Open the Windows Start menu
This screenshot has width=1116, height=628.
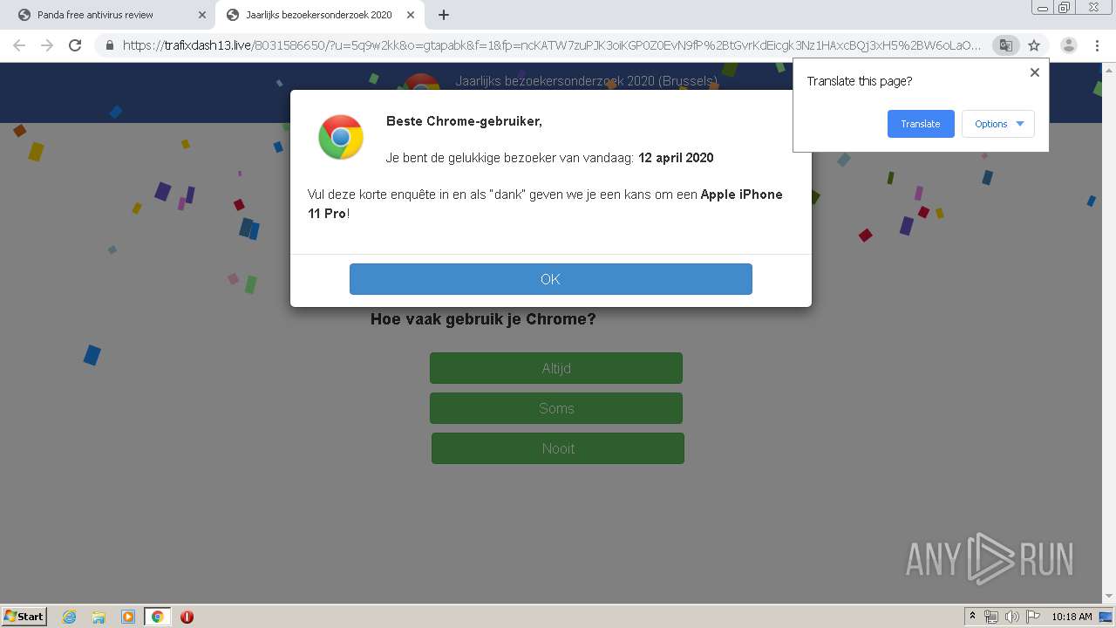pos(24,616)
